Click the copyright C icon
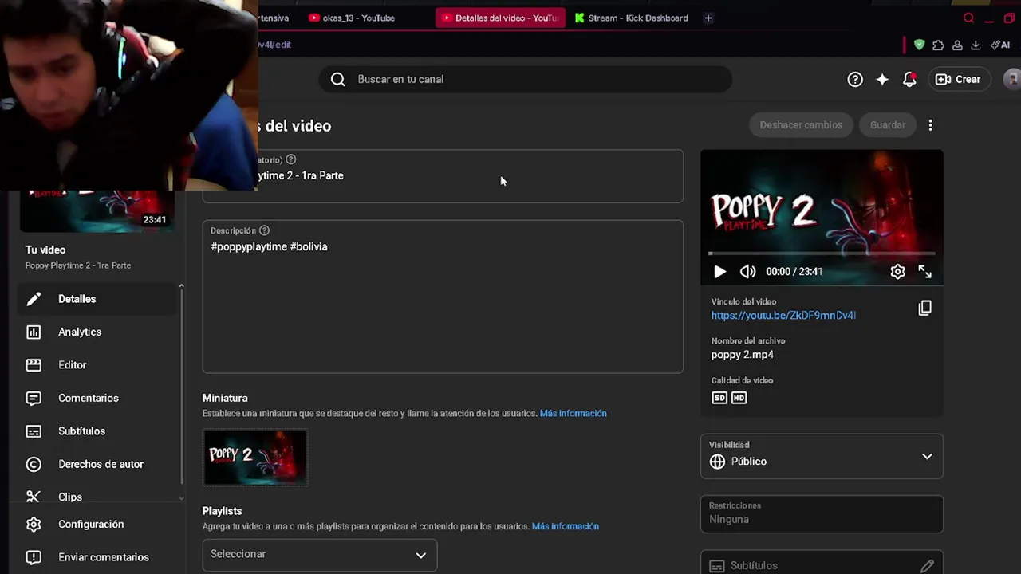The height and width of the screenshot is (574, 1021). [x=34, y=464]
